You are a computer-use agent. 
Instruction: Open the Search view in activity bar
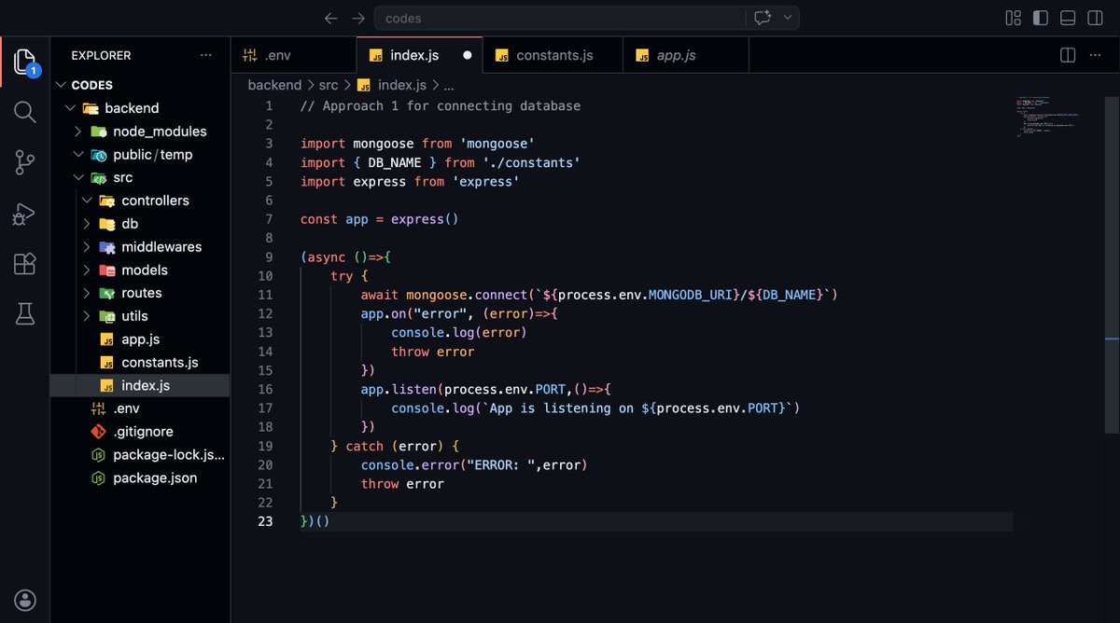25,113
